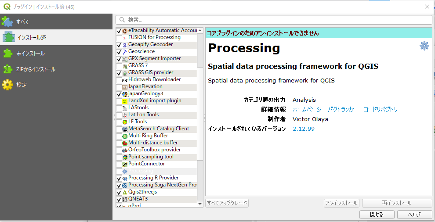Screen dimensions: 435x222
Task: Click the ヘルプ button
Action: click(x=414, y=214)
